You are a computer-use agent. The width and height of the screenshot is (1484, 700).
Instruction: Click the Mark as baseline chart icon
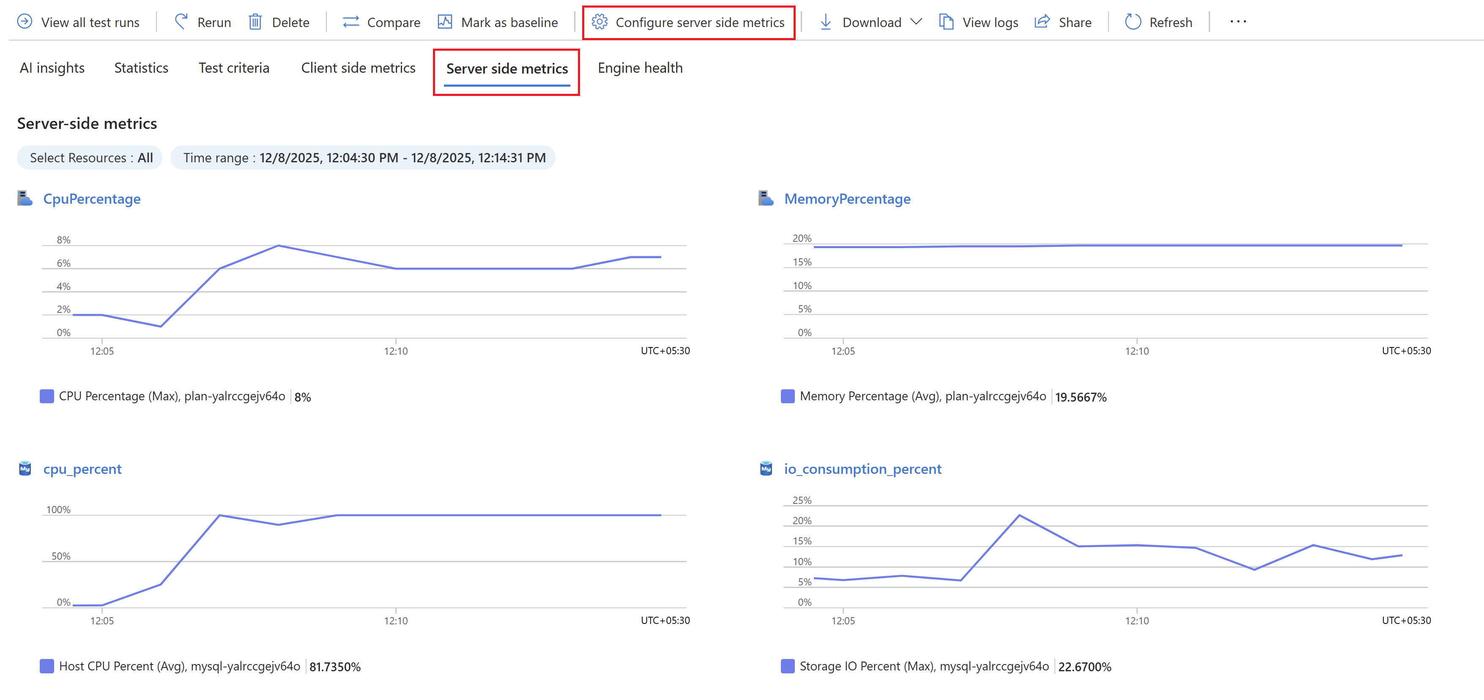pos(445,22)
